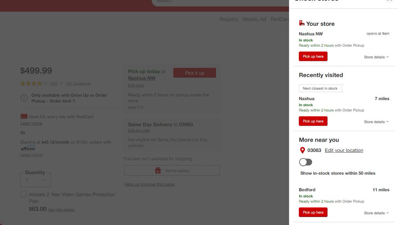Open the Quantity dropdown

coord(36,180)
